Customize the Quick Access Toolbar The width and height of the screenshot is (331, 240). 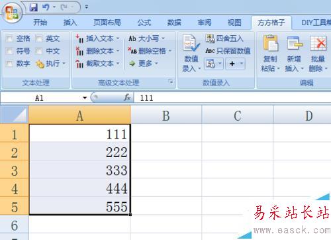pyautogui.click(x=87, y=7)
